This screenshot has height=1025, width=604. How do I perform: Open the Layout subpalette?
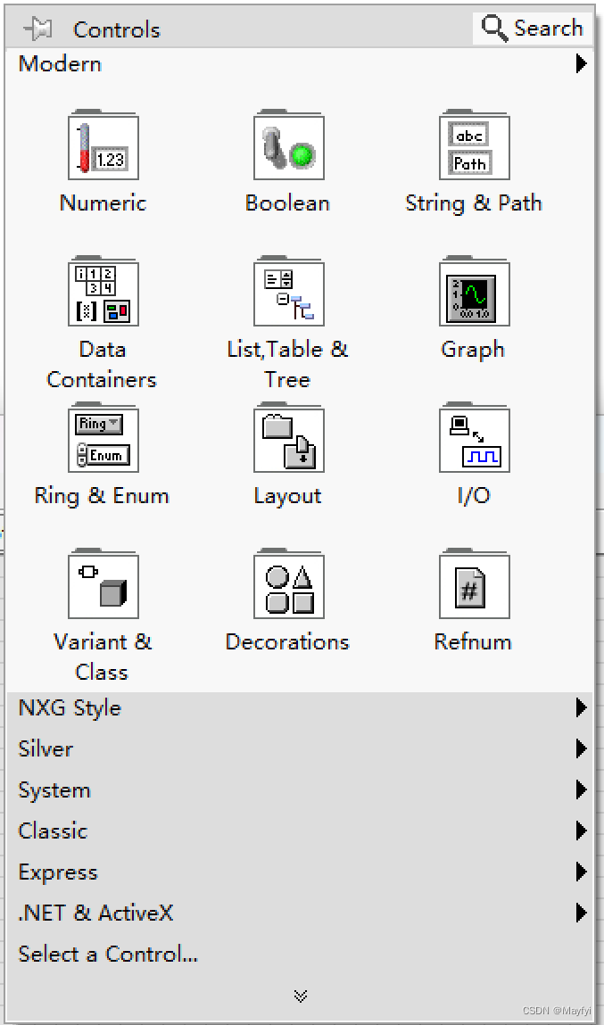(x=288, y=438)
